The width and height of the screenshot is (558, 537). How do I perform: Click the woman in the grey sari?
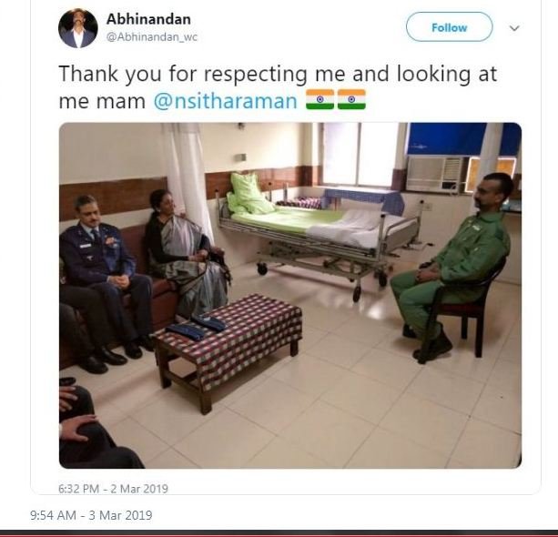coord(187,255)
